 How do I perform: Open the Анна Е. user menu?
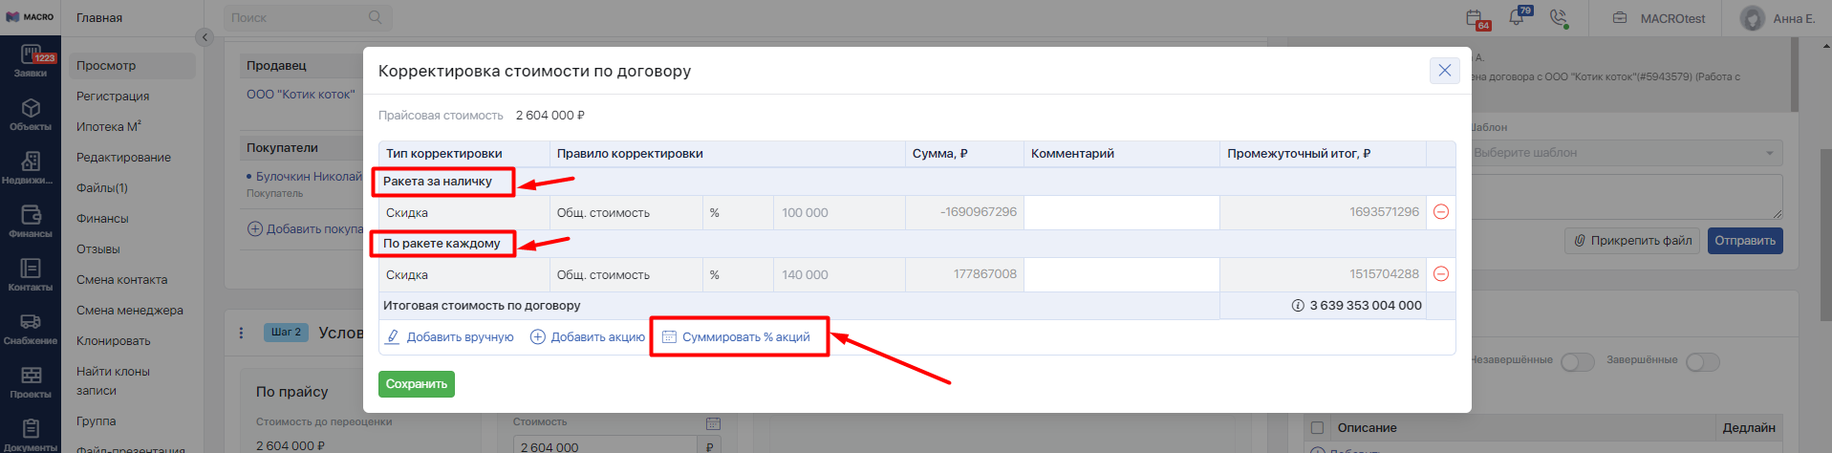click(x=1778, y=18)
